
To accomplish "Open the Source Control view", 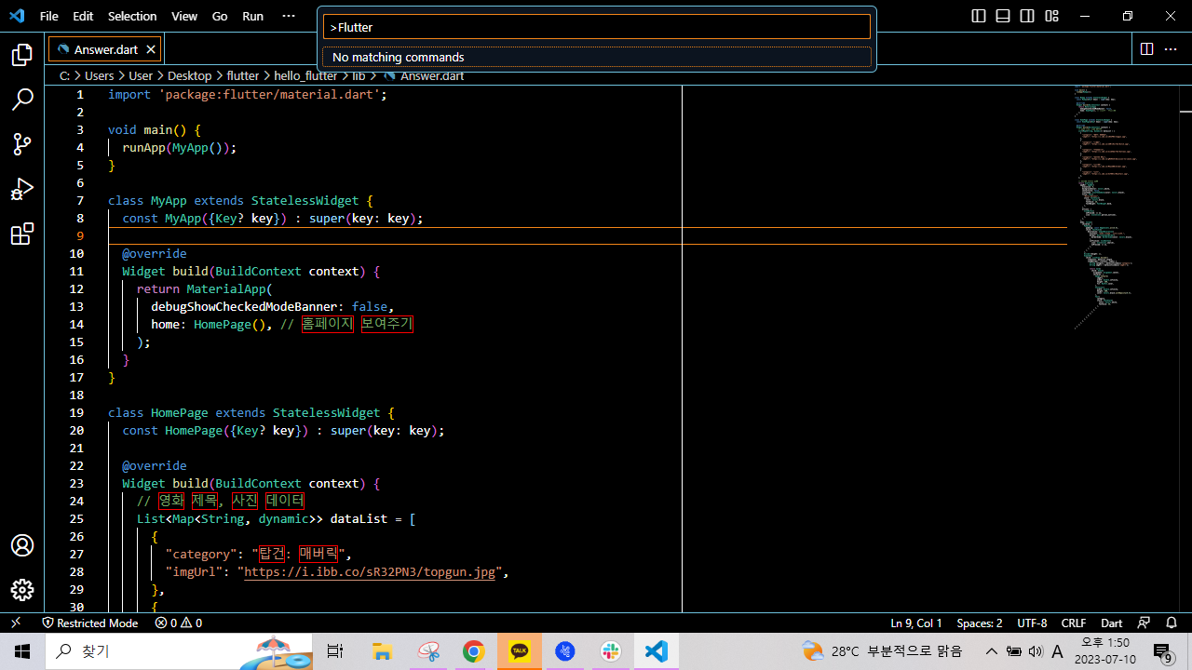I will 22,144.
